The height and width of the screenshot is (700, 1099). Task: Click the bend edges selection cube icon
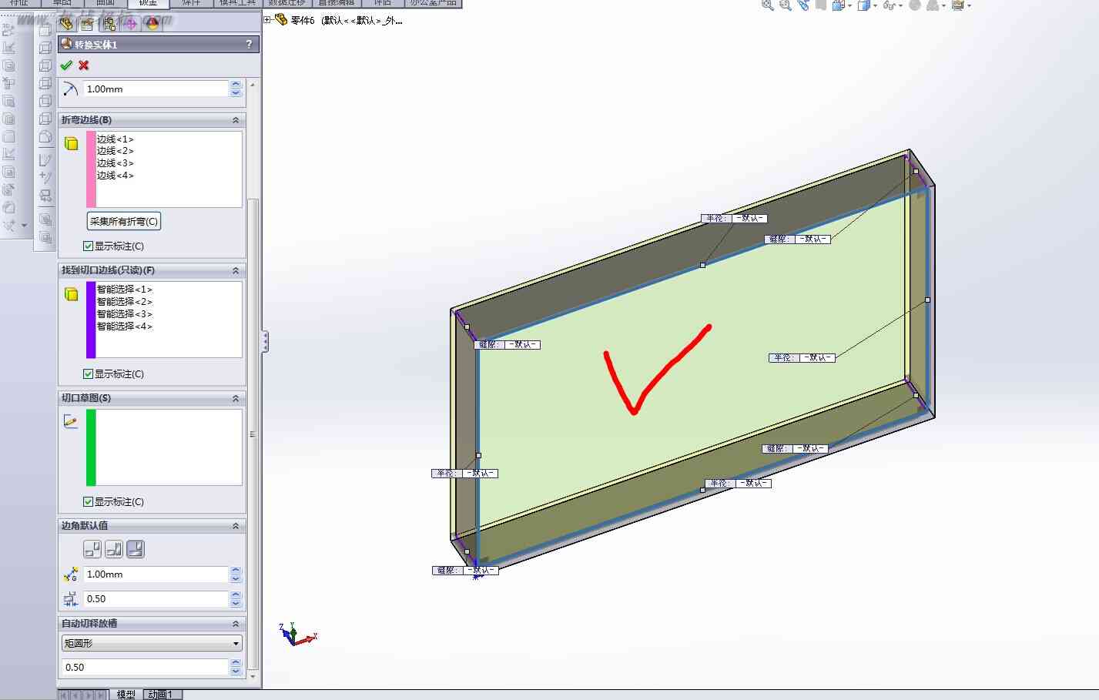(x=71, y=144)
